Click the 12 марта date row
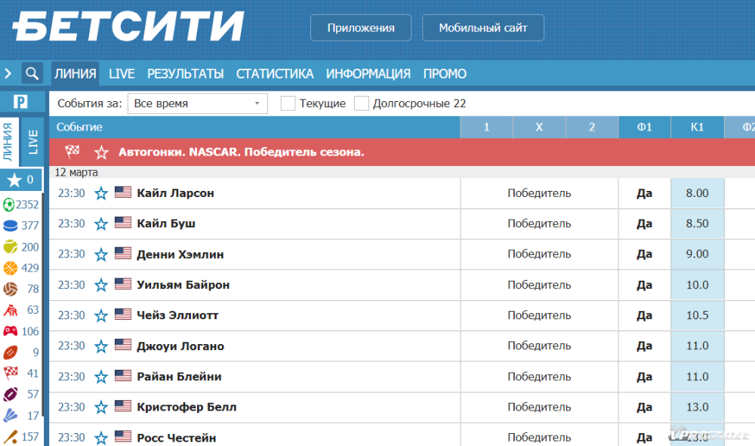This screenshot has width=755, height=446. point(402,172)
